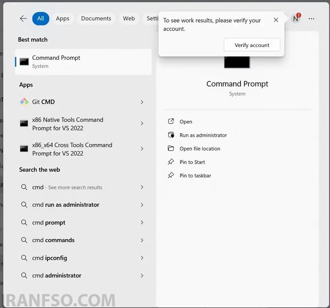This screenshot has height=308, width=330.
Task: Open the three-dots more options menu
Action: [311, 19]
